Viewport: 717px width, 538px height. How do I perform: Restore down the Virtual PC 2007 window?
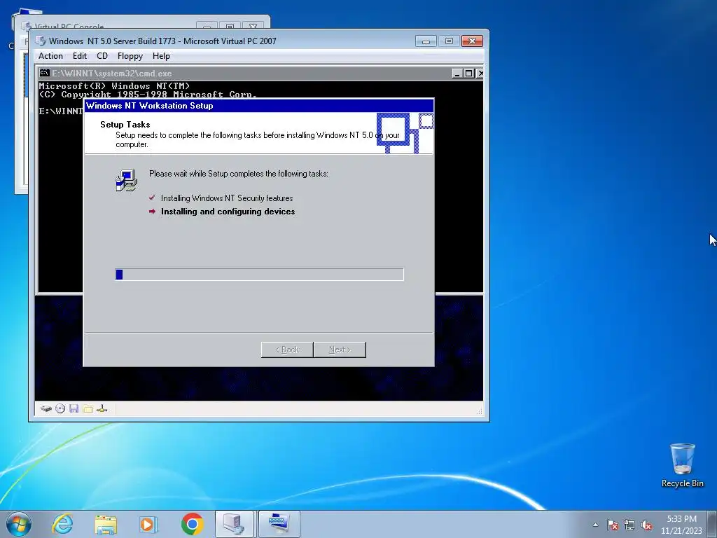449,41
